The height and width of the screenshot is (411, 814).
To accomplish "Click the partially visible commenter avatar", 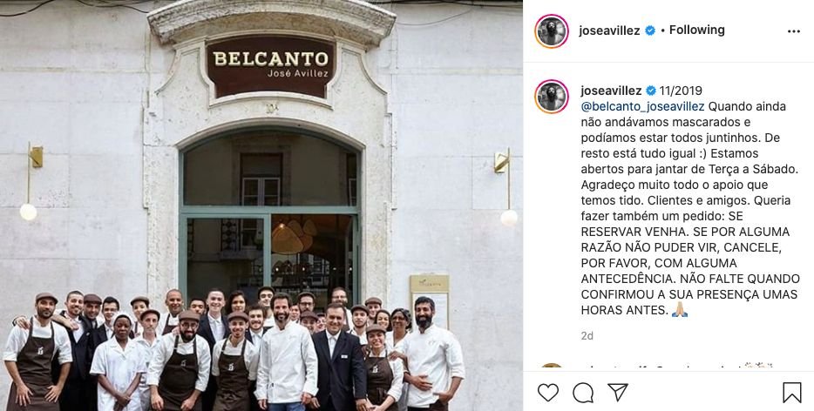I will pos(552,367).
